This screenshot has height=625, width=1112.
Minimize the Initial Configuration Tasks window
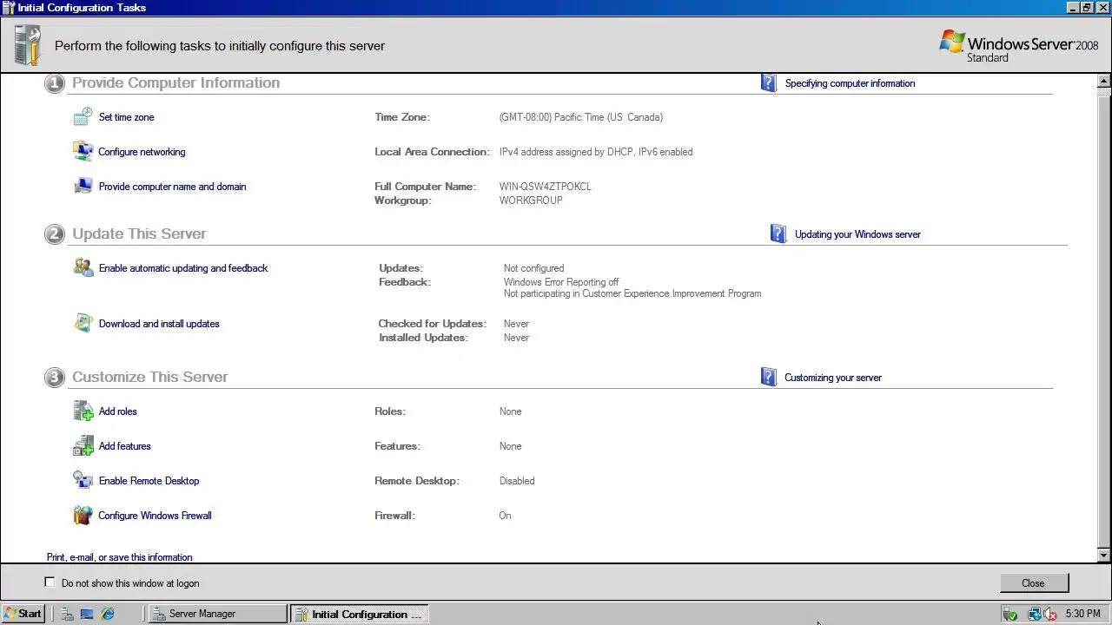click(1073, 7)
